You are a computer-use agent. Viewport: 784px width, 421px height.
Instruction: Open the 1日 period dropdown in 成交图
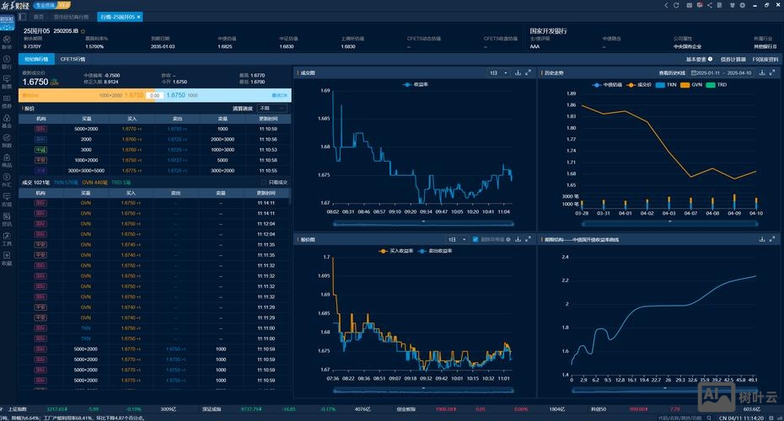click(x=498, y=73)
